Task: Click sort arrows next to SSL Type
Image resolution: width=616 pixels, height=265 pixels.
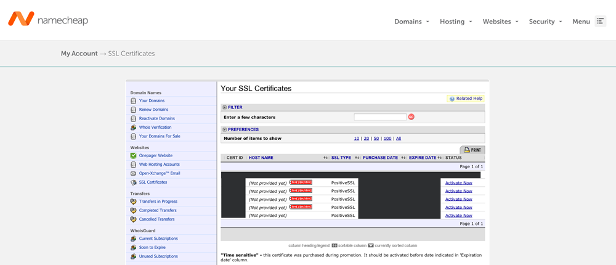Action: 357,158
